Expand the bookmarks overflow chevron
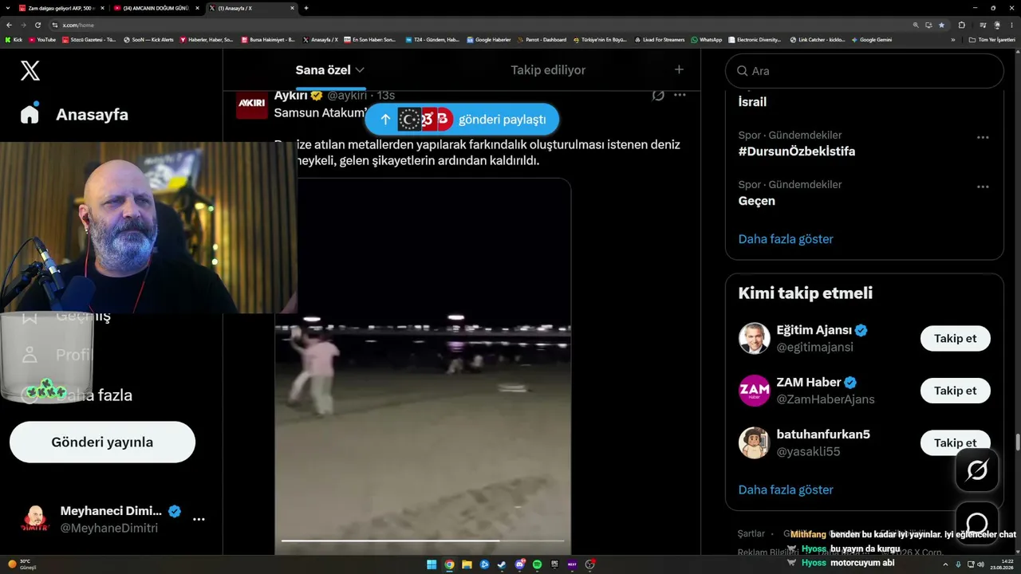Viewport: 1021px width, 574px height. [953, 40]
